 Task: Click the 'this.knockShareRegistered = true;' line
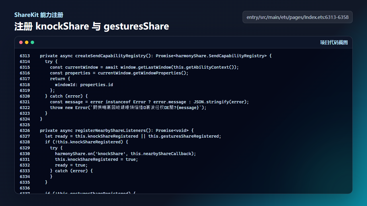pyautogui.click(x=97, y=159)
